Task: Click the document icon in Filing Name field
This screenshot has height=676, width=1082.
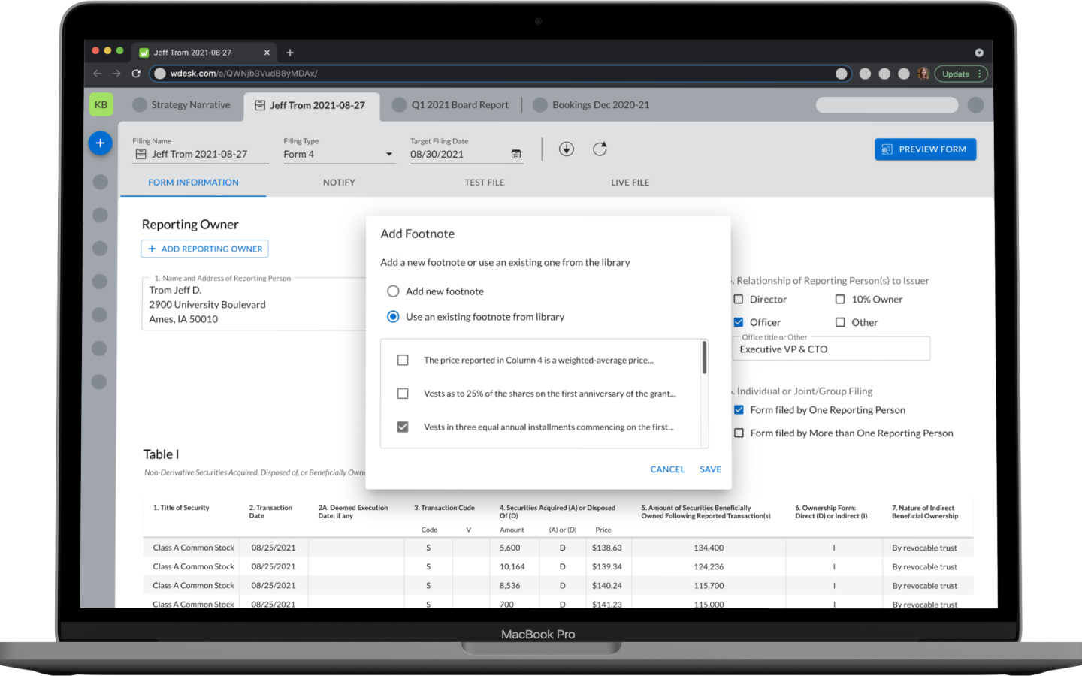Action: coord(141,154)
